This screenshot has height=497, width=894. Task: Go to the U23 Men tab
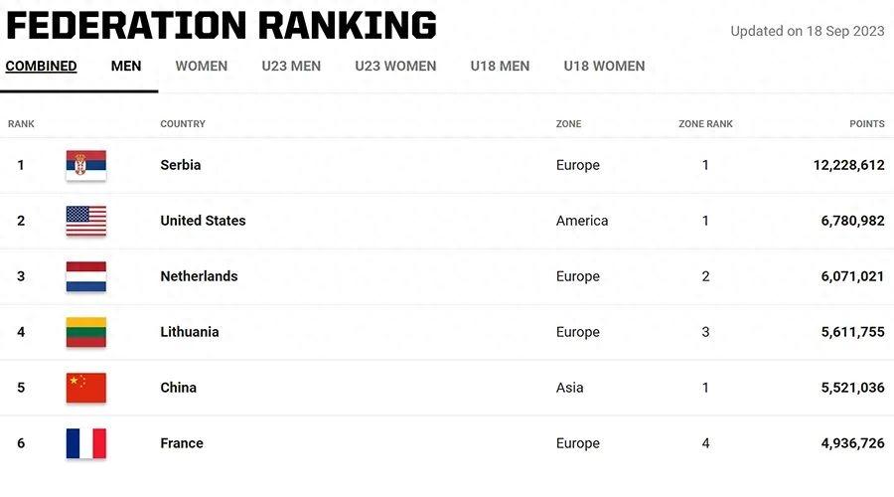292,67
